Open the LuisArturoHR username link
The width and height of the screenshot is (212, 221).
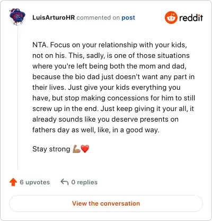[x=54, y=18]
